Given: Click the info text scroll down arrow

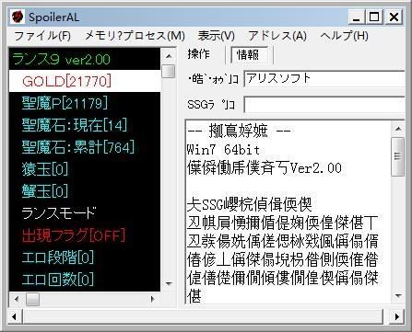Looking at the screenshot, I should point(398,296).
